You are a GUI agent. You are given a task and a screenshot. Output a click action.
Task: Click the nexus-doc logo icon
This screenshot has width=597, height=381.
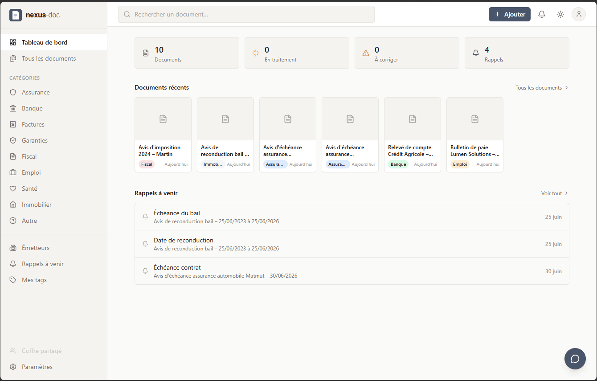16,15
